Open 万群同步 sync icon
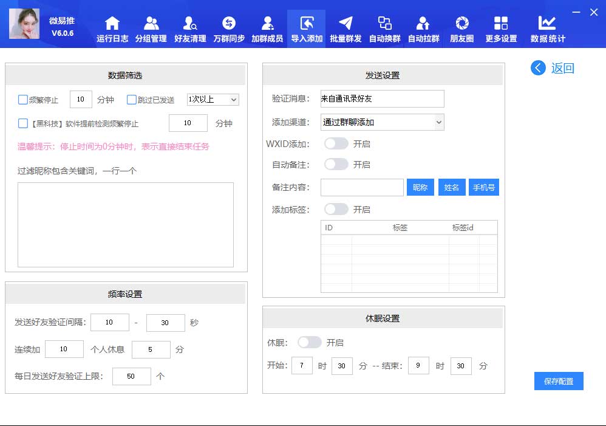Viewport: 606px width, 426px height. tap(229, 24)
